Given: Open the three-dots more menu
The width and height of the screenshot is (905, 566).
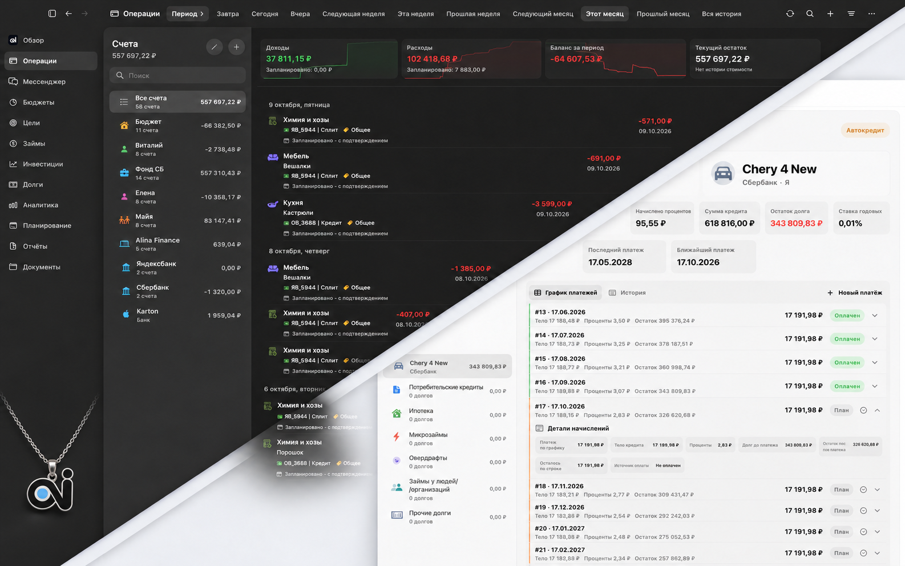Looking at the screenshot, I should pyautogui.click(x=871, y=13).
